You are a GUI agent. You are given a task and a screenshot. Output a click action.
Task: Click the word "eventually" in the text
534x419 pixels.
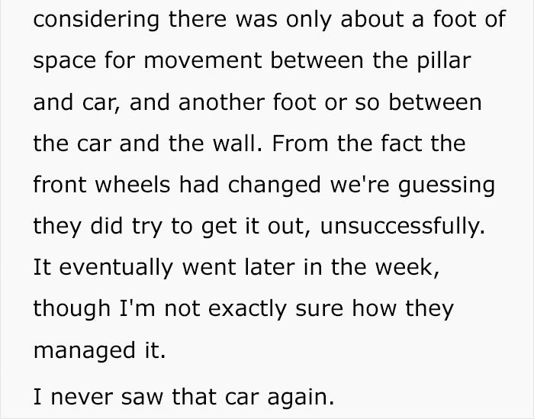(117, 268)
